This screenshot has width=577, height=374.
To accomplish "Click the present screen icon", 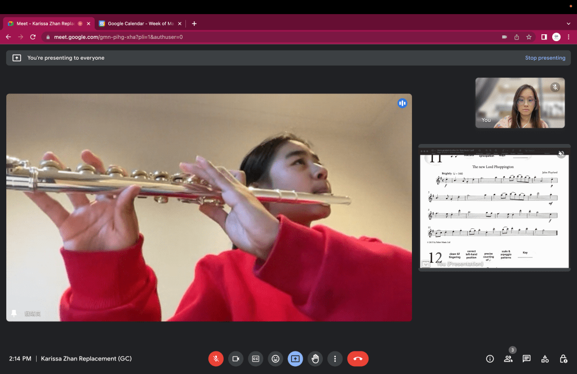I will click(295, 359).
